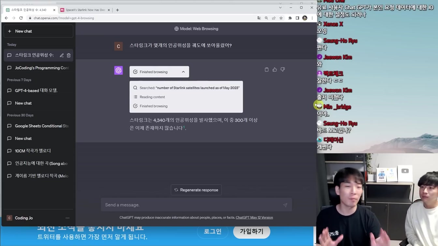Open New chat under Previous 7 Days
The width and height of the screenshot is (438, 246).
click(38, 103)
